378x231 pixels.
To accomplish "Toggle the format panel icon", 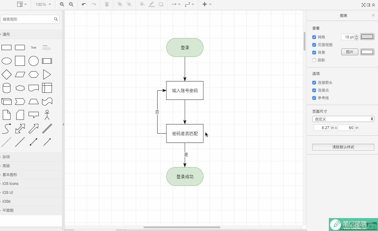I will coord(368,5).
